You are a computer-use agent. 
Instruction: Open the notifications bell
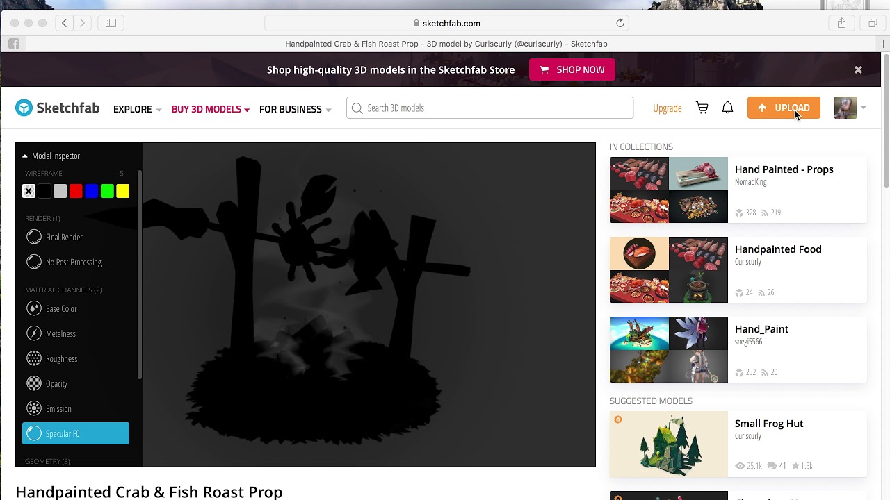pos(727,108)
